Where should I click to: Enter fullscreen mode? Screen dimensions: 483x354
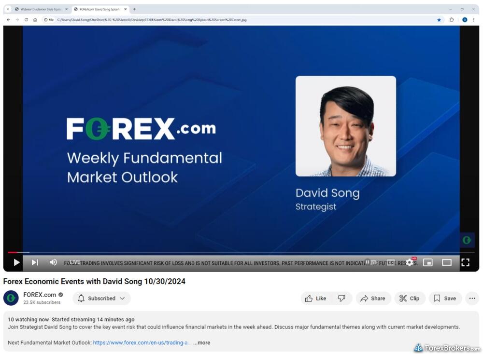[x=465, y=262]
